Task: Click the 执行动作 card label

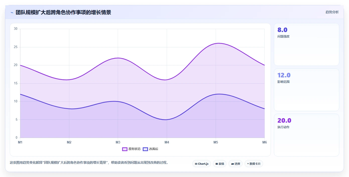Action: pos(283,127)
